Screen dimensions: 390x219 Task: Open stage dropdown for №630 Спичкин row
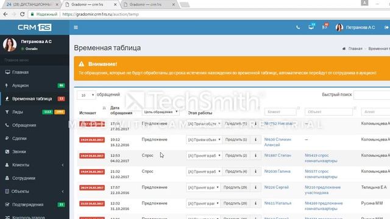tap(204, 140)
